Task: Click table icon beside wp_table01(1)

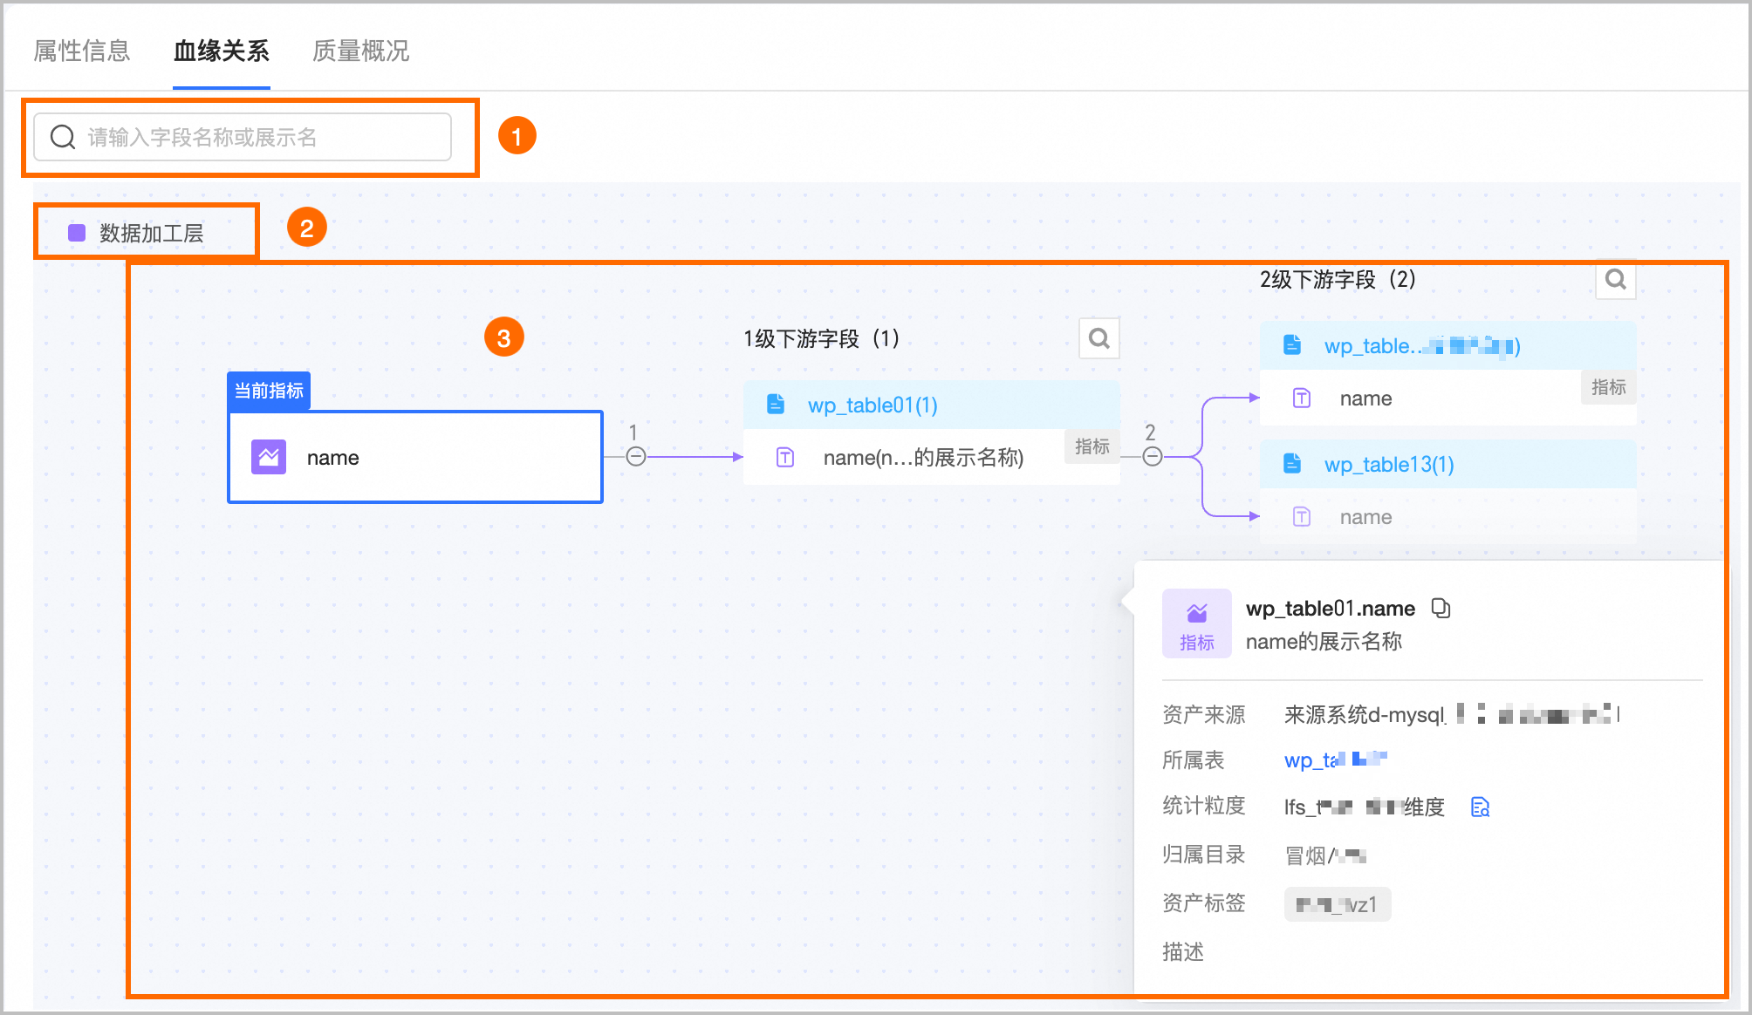Action: pos(775,405)
